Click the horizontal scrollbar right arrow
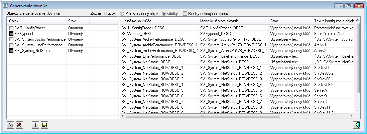This screenshot has width=367, height=134. click(x=352, y=115)
